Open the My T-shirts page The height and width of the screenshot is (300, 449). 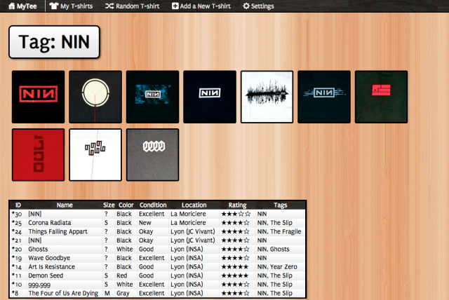(x=71, y=6)
